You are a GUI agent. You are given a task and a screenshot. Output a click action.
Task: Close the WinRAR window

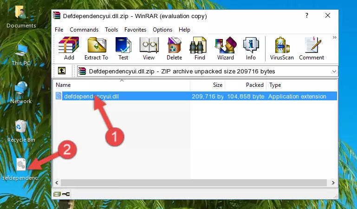[x=328, y=15]
